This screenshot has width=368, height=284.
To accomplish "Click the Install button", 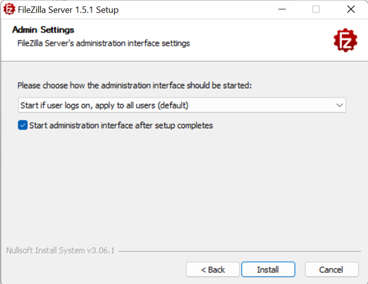I will (x=268, y=270).
